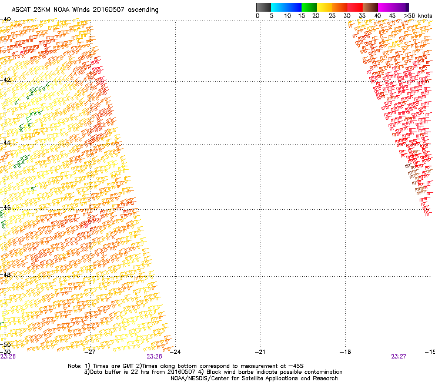Click the longitude label "-30"
435x382 pixels.
pos(5,351)
